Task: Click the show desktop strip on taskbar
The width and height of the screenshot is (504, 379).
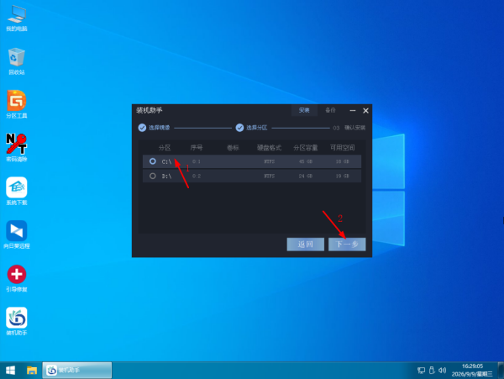Action: coord(501,371)
